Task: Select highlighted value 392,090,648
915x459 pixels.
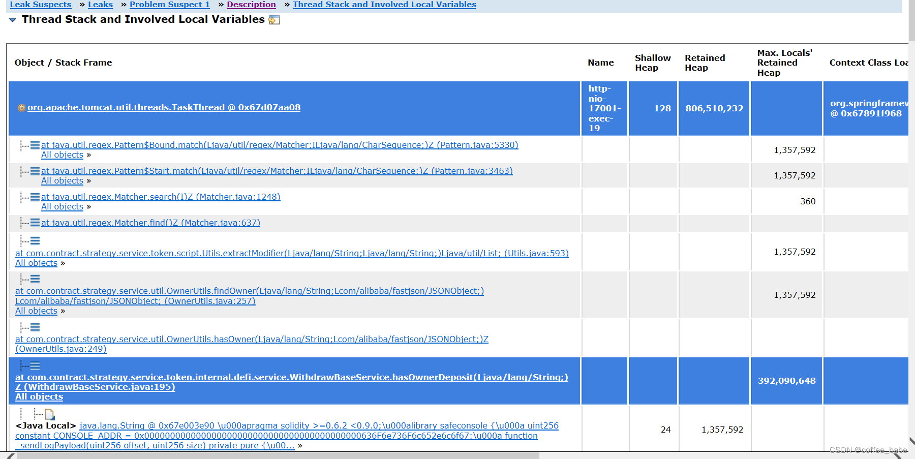Action: (787, 381)
